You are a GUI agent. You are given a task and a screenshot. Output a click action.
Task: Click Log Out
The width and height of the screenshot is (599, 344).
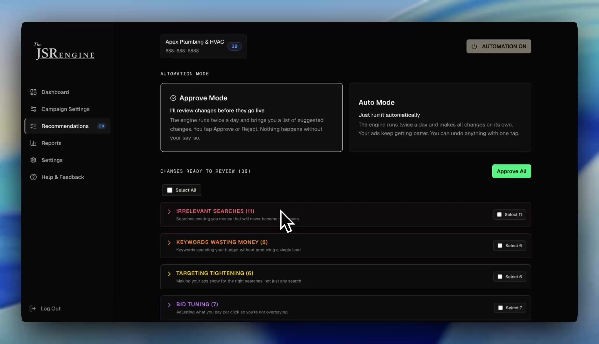click(45, 308)
